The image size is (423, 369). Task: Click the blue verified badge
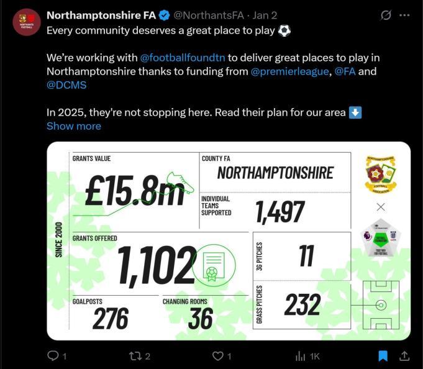165,15
